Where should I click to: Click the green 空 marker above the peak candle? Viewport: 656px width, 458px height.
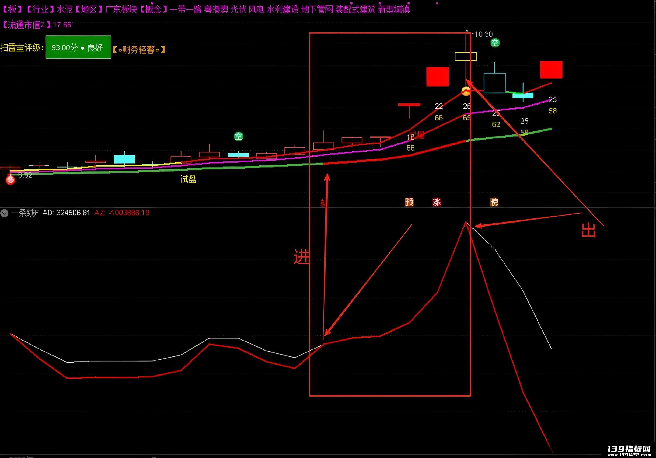[495, 43]
